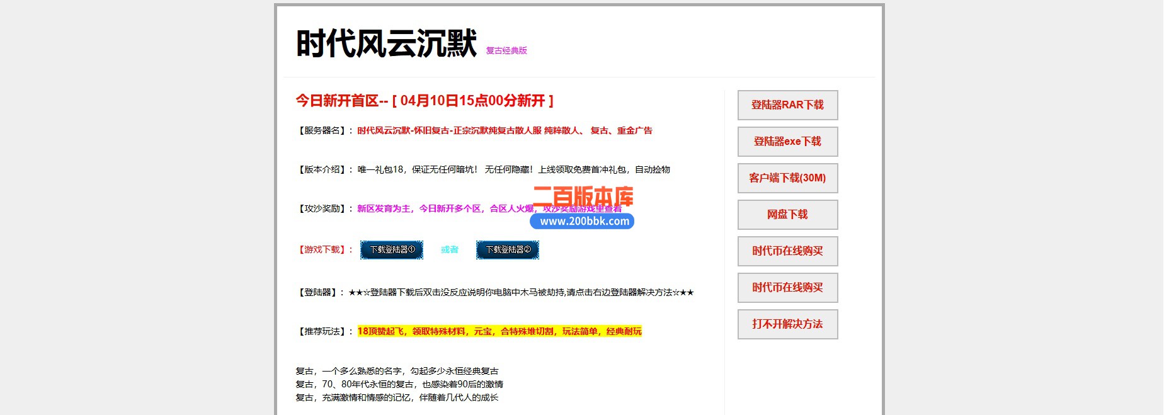The width and height of the screenshot is (1164, 415).
Task: Open the 网盘下载 link button
Action: [787, 215]
